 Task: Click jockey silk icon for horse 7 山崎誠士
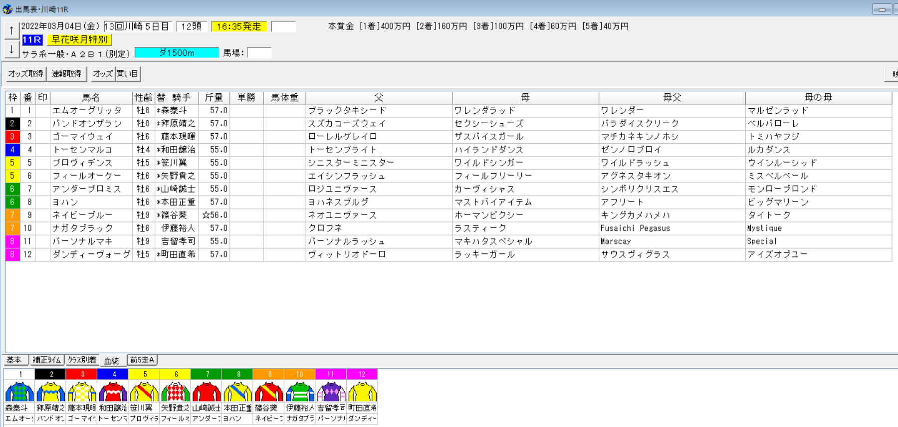pyautogui.click(x=207, y=392)
